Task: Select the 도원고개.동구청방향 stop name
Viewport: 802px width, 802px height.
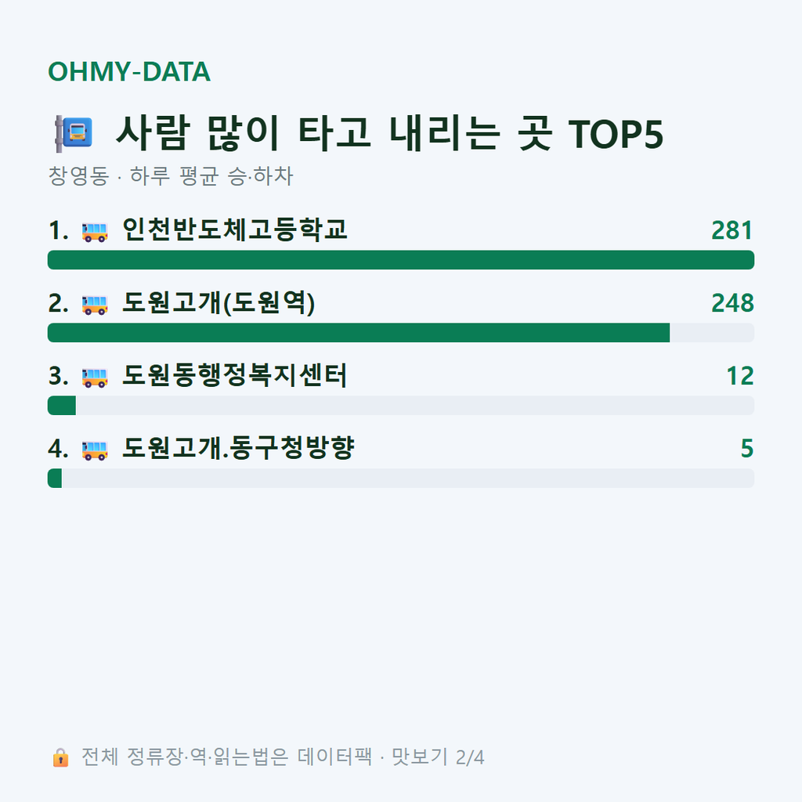Action: pyautogui.click(x=238, y=448)
